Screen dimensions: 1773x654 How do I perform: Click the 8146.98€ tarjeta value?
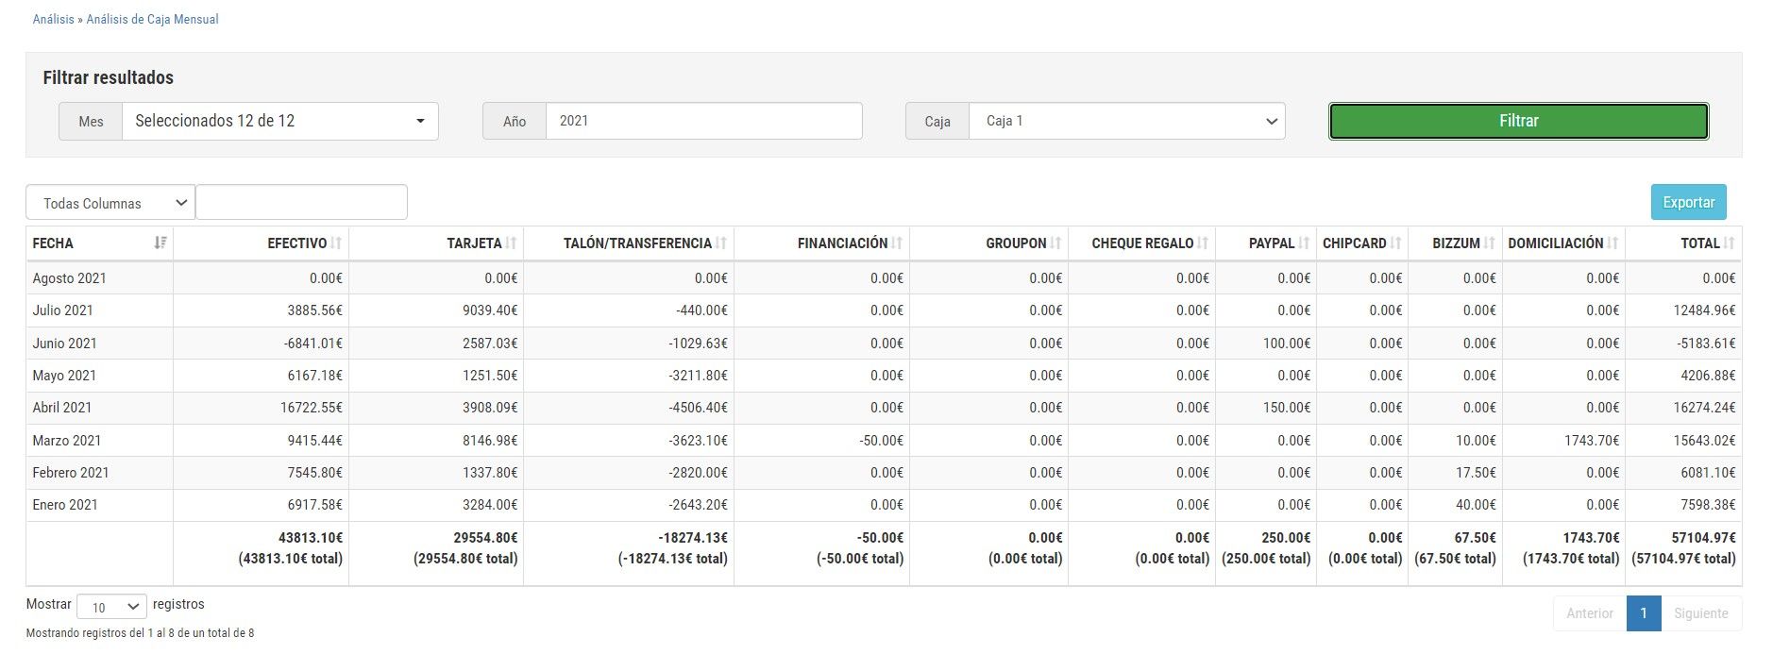[490, 441]
